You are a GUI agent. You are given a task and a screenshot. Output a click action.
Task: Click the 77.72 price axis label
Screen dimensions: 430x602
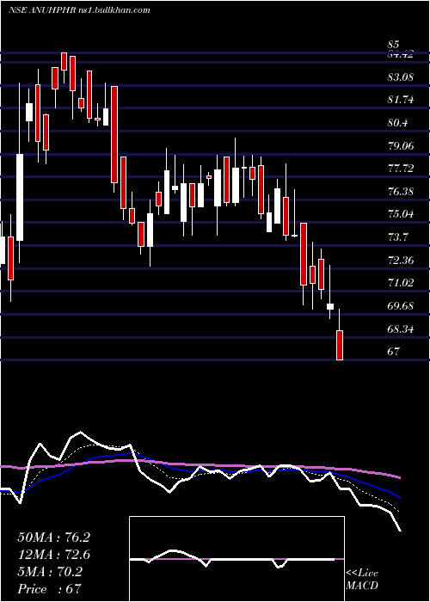[401, 169]
